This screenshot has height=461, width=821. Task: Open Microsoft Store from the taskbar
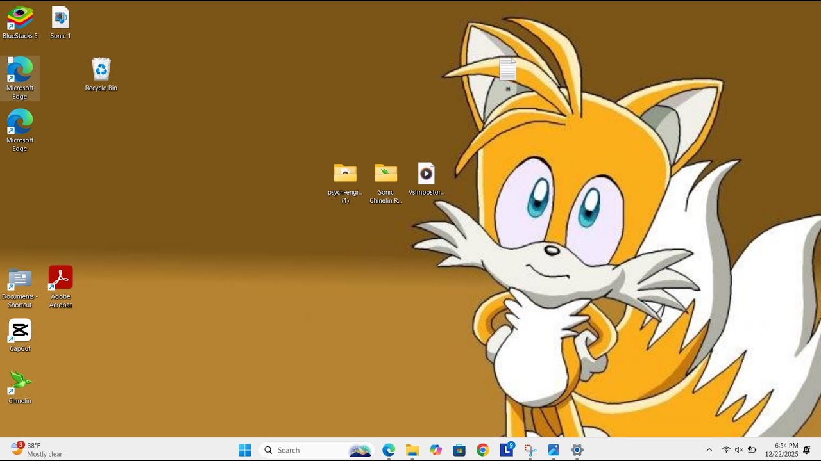(x=459, y=450)
